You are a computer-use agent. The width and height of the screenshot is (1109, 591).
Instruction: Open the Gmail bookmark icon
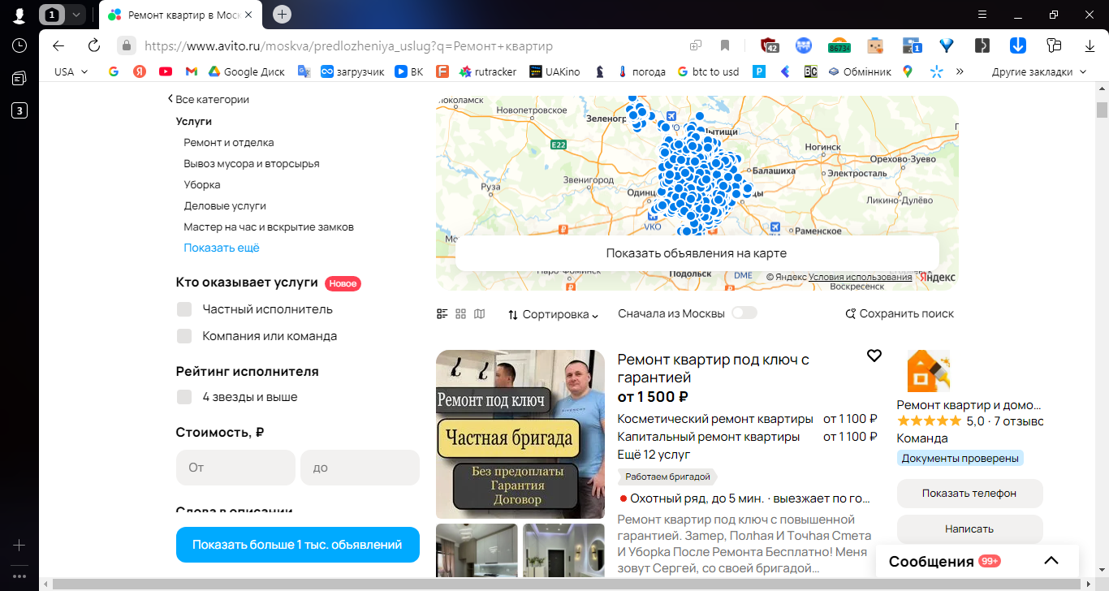coord(192,71)
